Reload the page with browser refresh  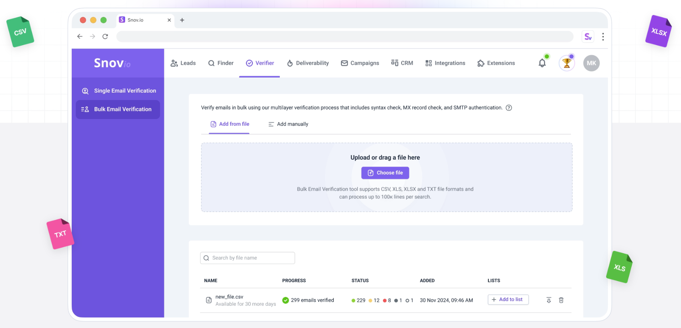105,36
